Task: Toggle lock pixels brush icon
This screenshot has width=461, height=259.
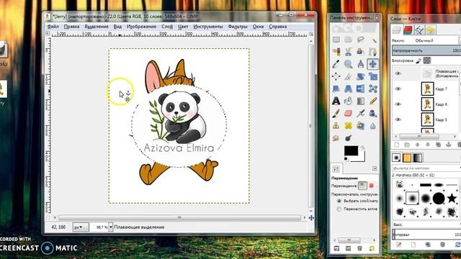Action: pyautogui.click(x=419, y=60)
